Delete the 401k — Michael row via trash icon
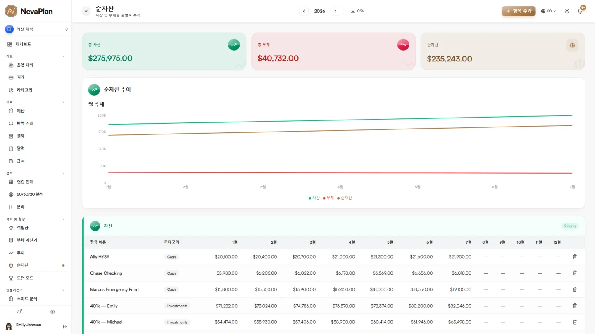595x334 pixels. (574, 322)
